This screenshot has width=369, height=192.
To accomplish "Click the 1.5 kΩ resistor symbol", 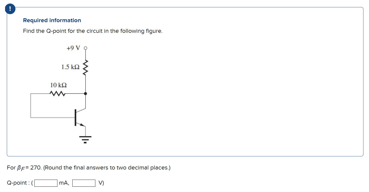I will (x=85, y=67).
